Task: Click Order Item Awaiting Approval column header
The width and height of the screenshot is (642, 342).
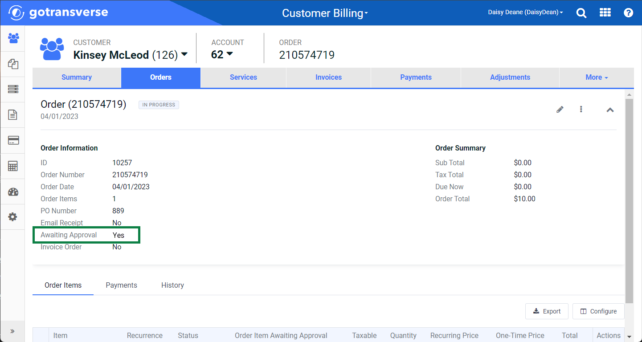Action: pos(281,336)
